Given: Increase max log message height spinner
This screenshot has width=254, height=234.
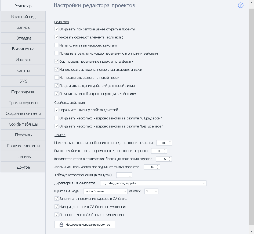Looking at the screenshot, I should 170,141.
